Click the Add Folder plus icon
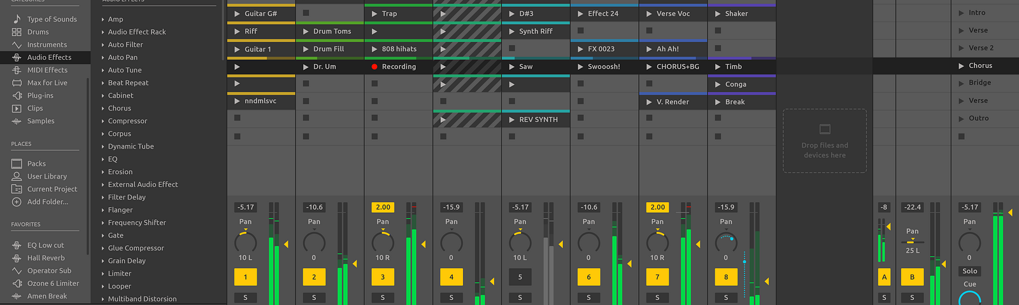The width and height of the screenshot is (1019, 305). [x=17, y=201]
